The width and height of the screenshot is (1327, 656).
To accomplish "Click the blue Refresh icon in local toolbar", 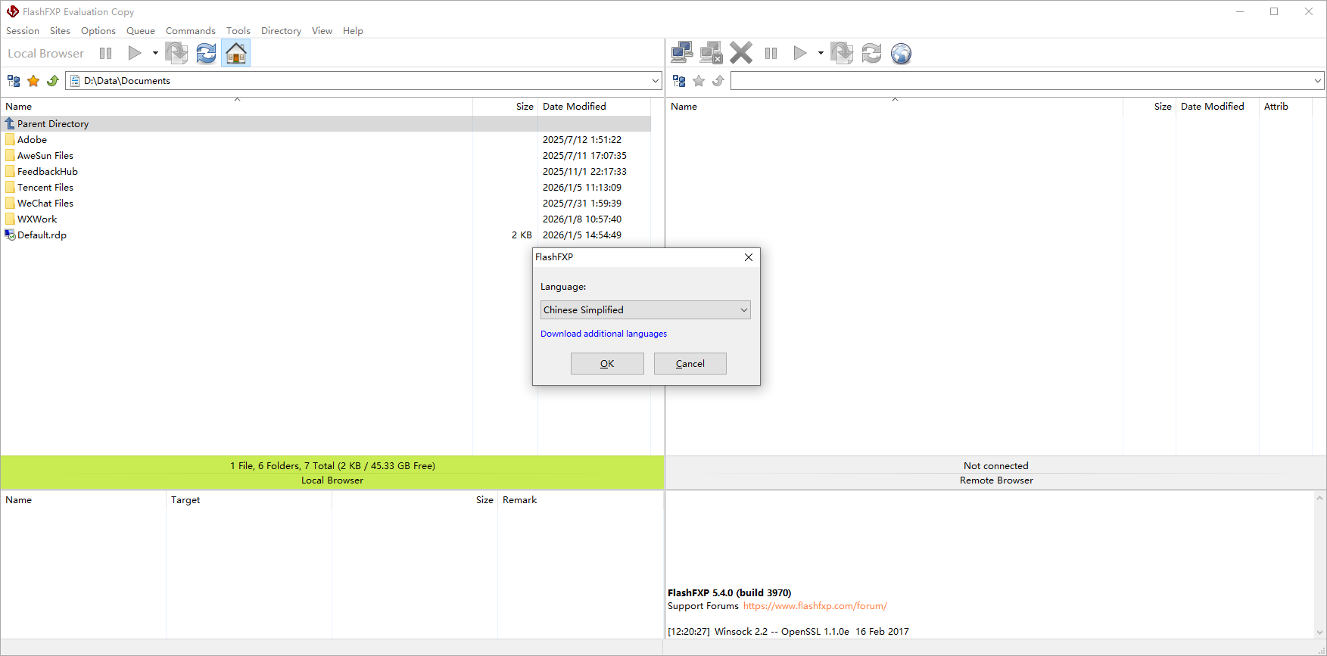I will point(206,53).
